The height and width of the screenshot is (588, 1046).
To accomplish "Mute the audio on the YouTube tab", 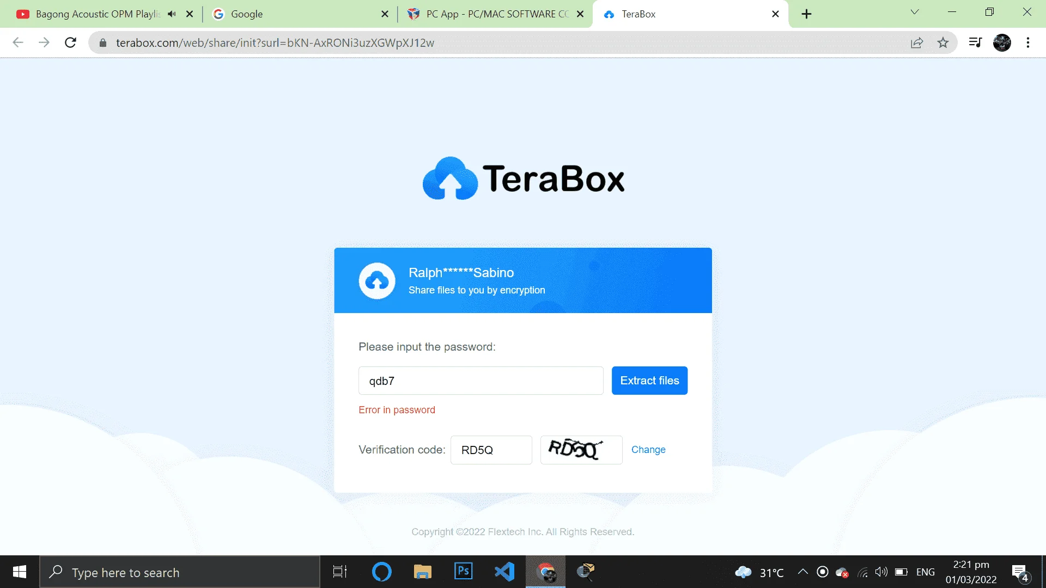I will click(x=172, y=14).
